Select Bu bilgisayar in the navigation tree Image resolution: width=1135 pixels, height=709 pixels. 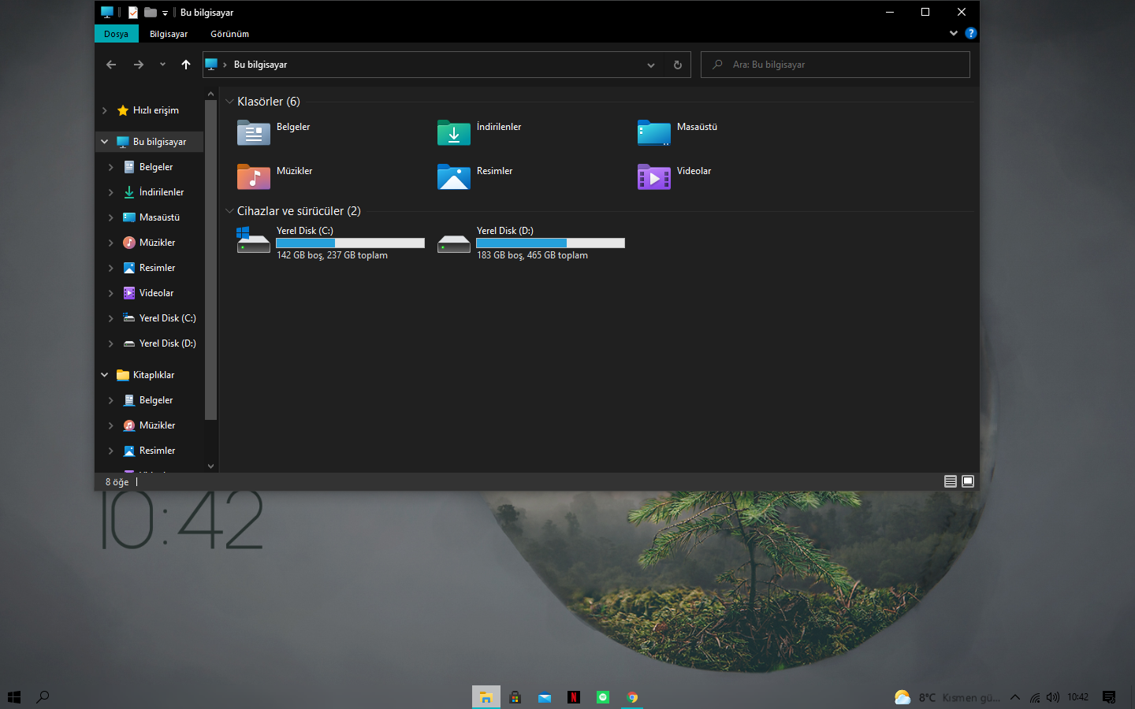[x=150, y=142]
